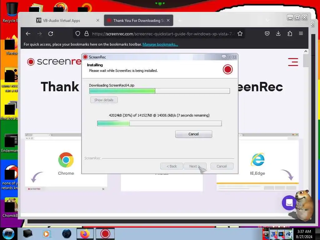Click Show details in the ScreenRec installer

[104, 100]
